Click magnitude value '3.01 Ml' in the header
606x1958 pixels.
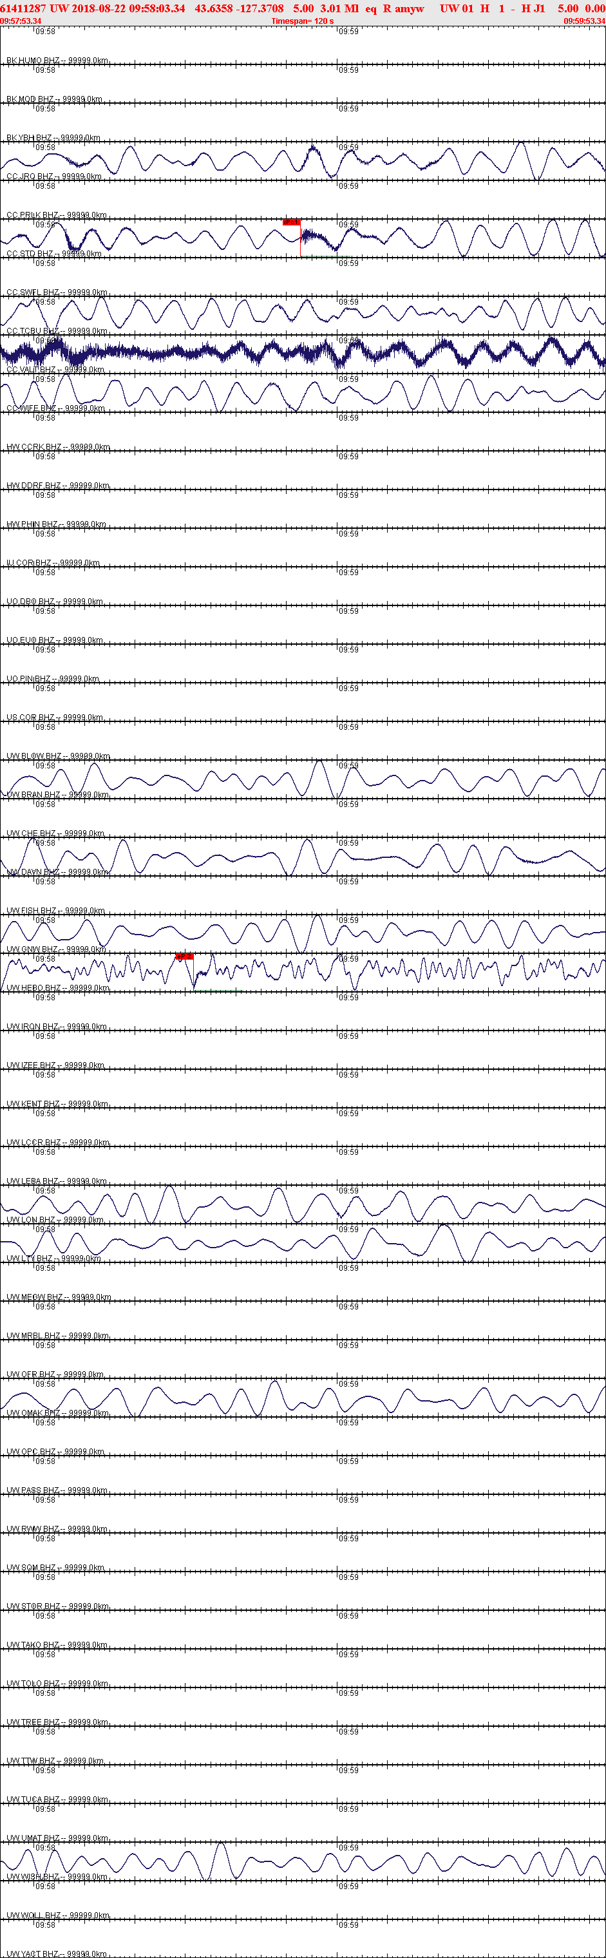339,8
